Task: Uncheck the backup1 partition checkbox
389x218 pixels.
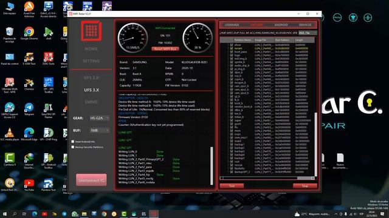Action: point(231,144)
